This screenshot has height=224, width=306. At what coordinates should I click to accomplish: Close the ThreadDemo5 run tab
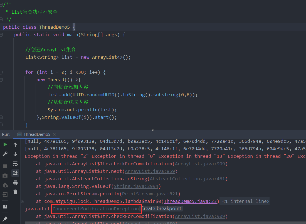point(54,134)
